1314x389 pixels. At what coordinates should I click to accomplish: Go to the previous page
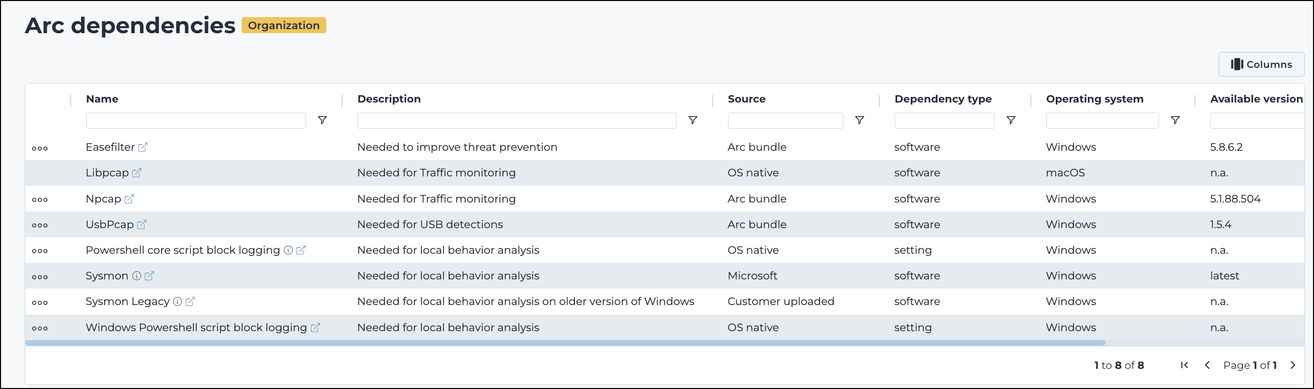pos(1207,365)
